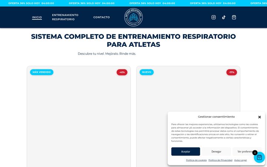Open the Política de cookies link
The image size is (267, 167).
pos(196,160)
